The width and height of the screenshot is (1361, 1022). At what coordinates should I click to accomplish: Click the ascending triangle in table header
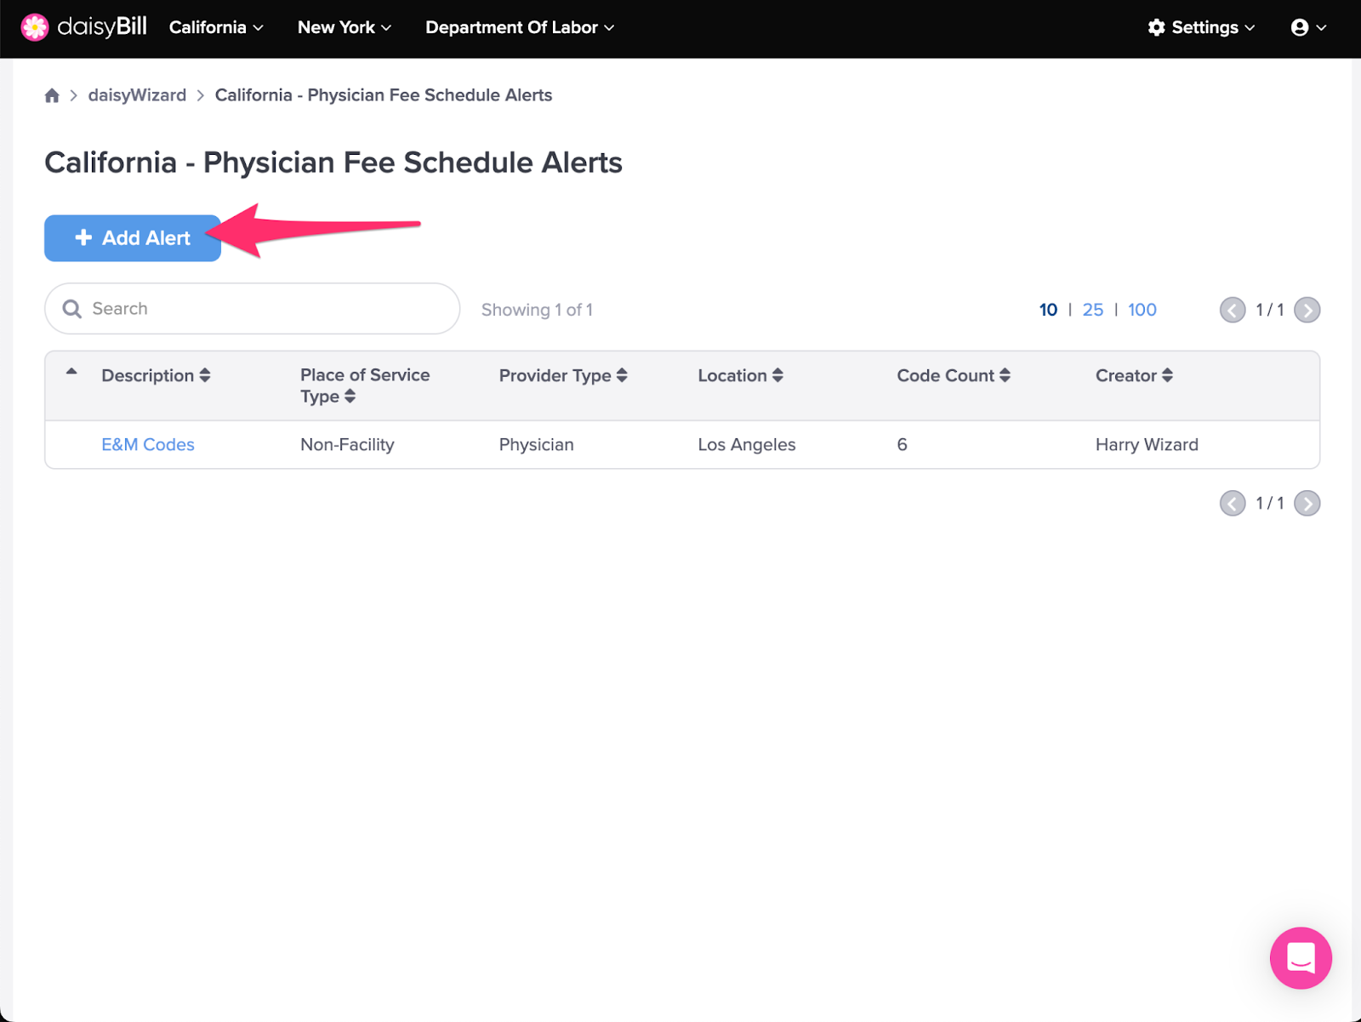click(x=71, y=372)
